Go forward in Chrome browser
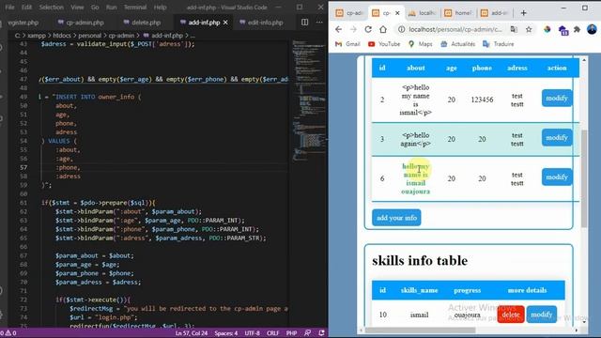Screen dimensions: 601x338 pos(353,29)
